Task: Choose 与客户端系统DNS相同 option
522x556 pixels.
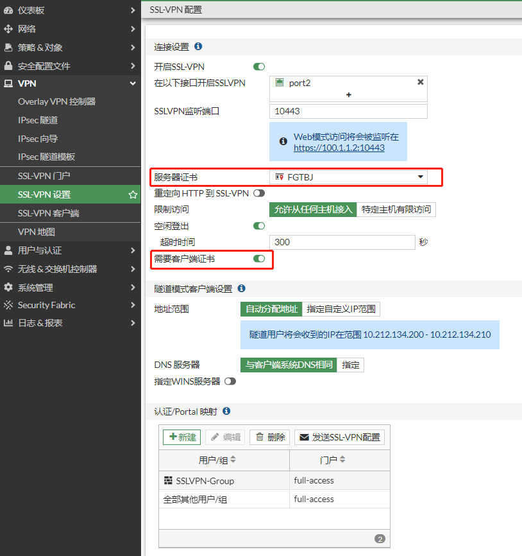Action: [x=289, y=365]
